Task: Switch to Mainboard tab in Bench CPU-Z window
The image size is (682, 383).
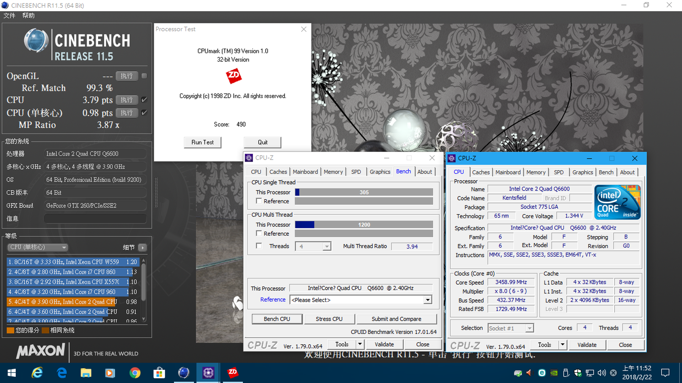Action: pyautogui.click(x=305, y=172)
